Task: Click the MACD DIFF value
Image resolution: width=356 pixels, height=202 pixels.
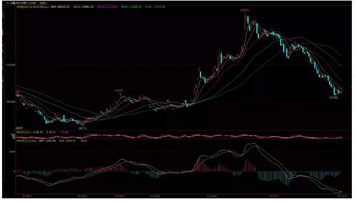Action: click(x=47, y=141)
